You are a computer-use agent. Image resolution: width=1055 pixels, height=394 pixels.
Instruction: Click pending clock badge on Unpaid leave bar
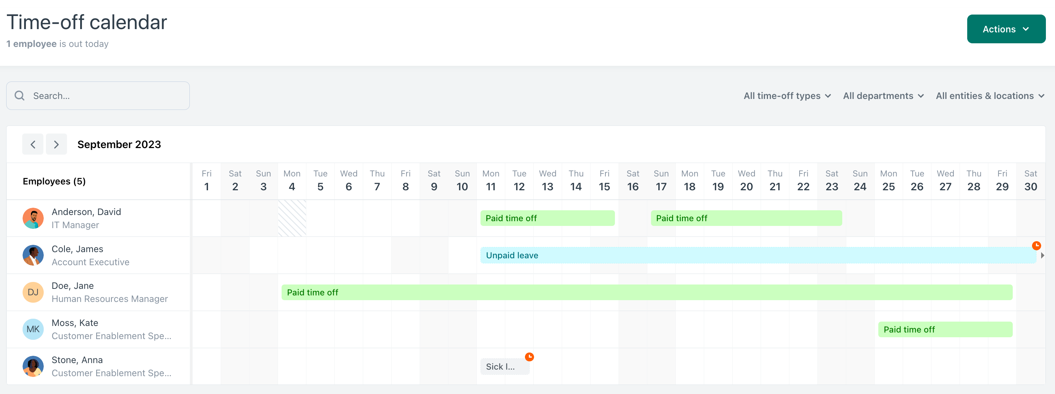tap(1036, 245)
